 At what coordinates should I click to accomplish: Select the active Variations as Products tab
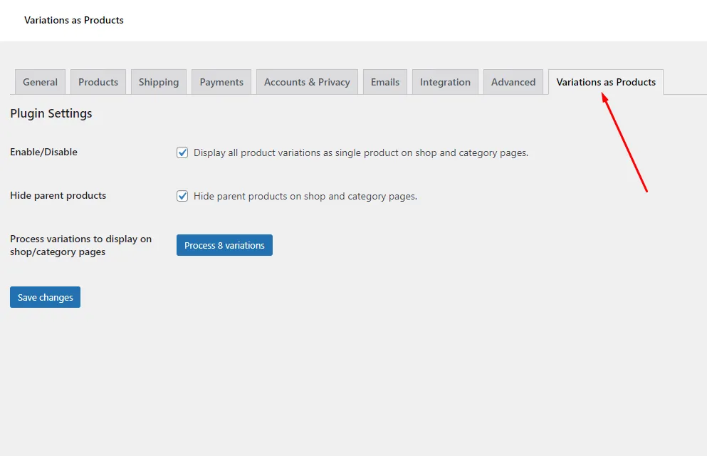(606, 82)
